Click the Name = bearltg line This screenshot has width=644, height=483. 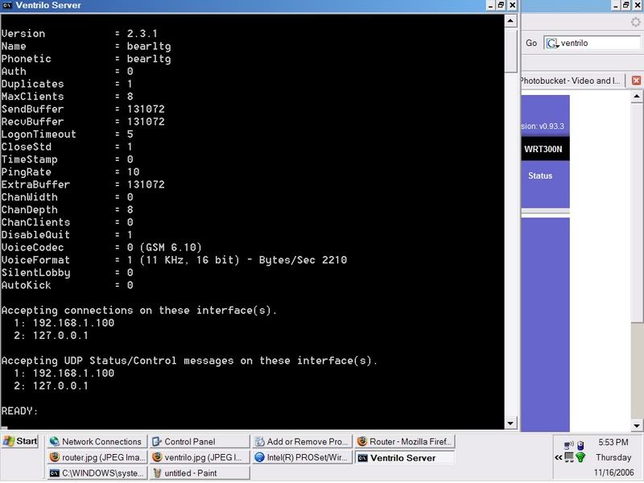click(86, 47)
